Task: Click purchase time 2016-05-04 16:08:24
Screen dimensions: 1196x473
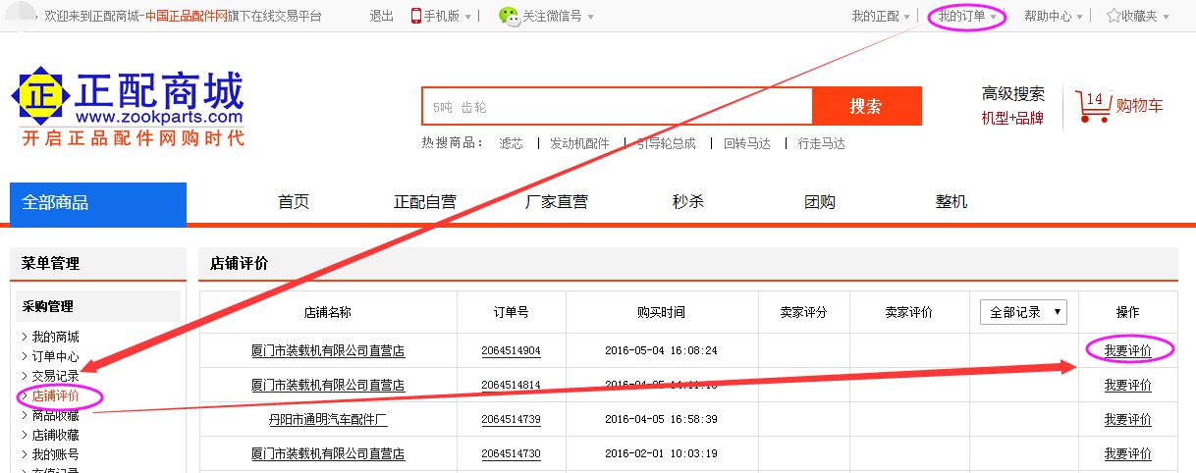Action: tap(661, 350)
